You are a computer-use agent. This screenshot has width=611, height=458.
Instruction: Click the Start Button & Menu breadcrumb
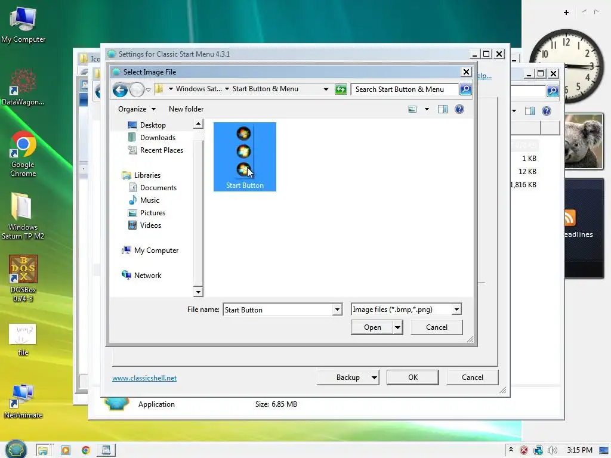tap(266, 89)
